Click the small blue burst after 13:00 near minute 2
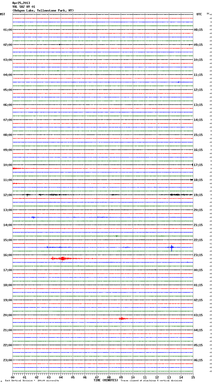213x384 pixels. pyautogui.click(x=33, y=217)
